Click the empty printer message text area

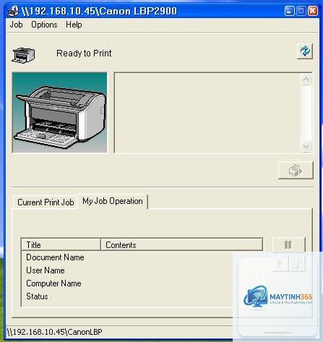(x=207, y=113)
